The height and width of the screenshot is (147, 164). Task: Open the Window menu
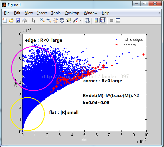[x=91, y=13]
